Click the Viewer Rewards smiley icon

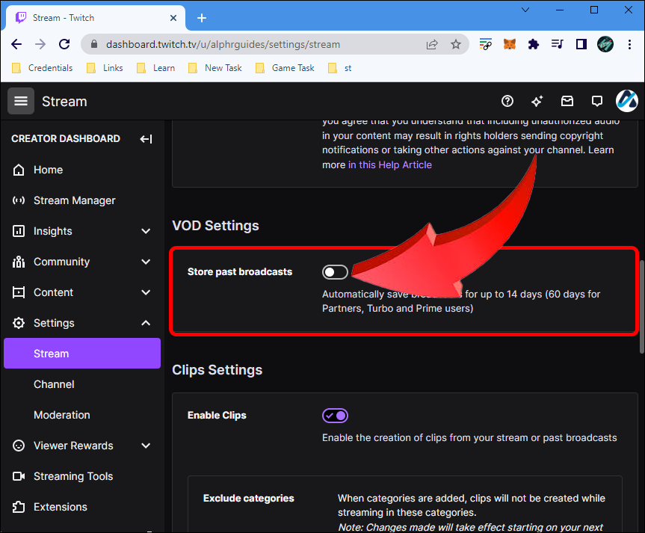[19, 446]
